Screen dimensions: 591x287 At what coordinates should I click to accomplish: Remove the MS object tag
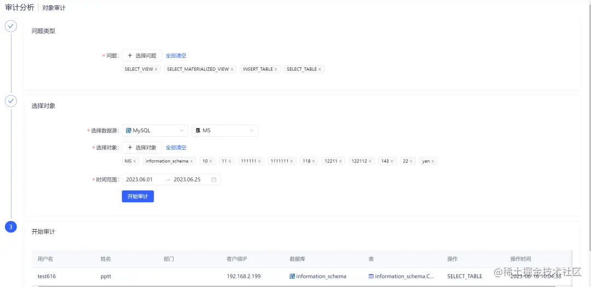click(x=135, y=161)
